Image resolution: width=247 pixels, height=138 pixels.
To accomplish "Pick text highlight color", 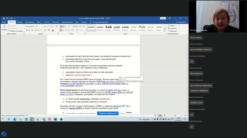I will [x=49, y=30].
